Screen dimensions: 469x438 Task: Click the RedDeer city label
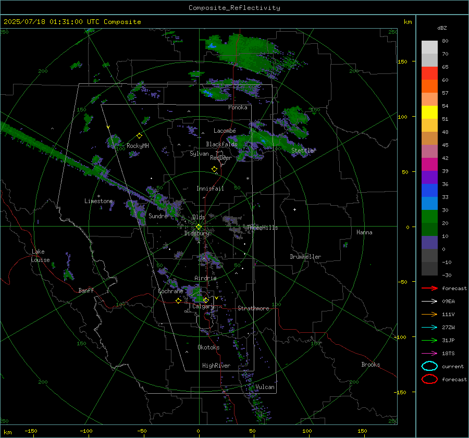tap(221, 158)
